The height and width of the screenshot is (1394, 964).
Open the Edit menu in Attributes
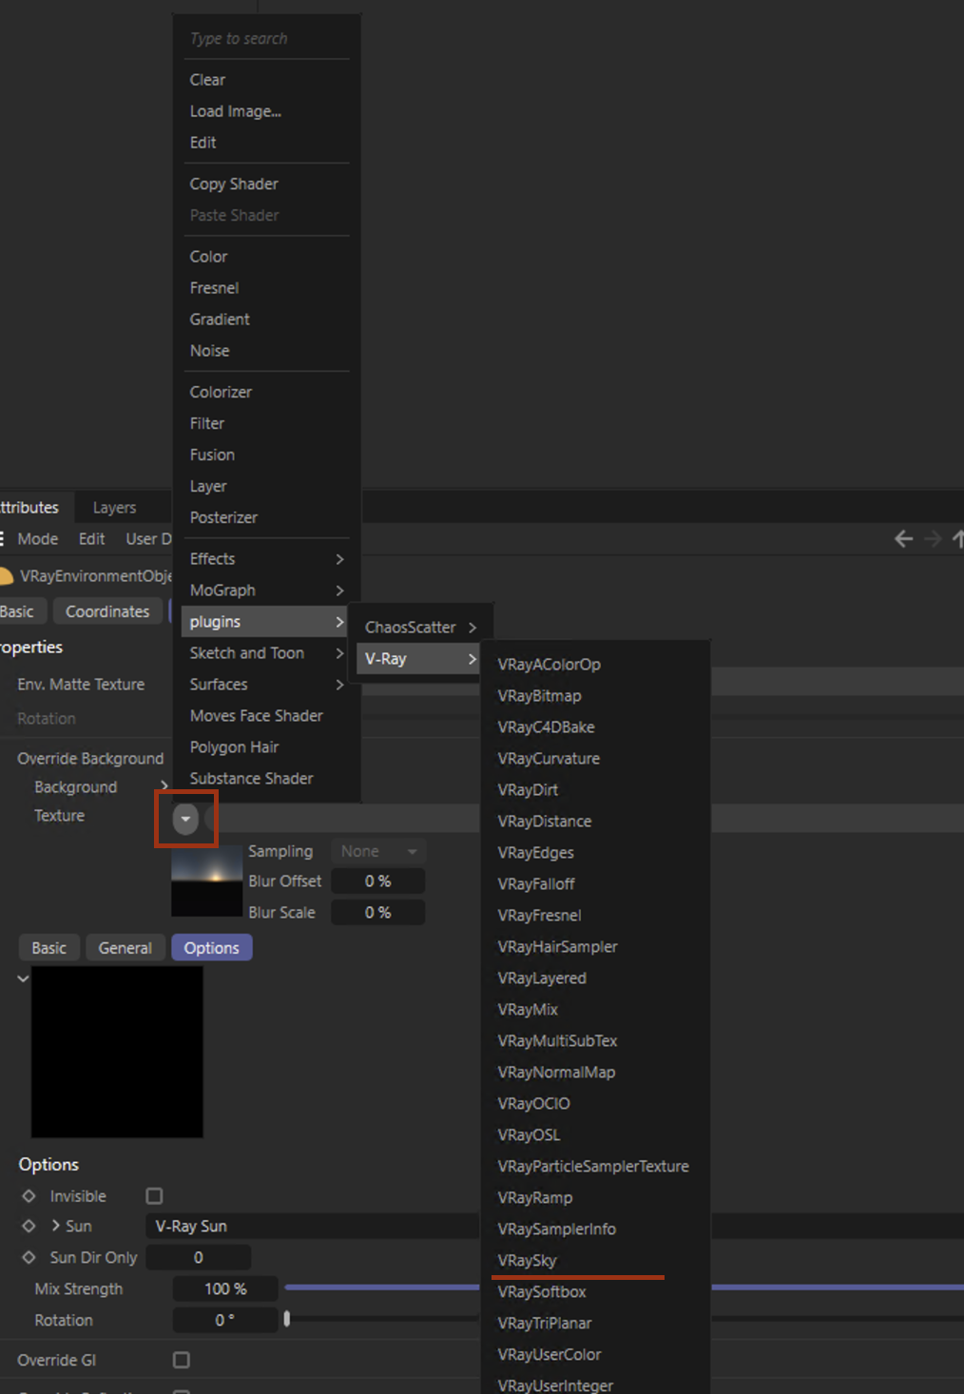click(x=91, y=539)
